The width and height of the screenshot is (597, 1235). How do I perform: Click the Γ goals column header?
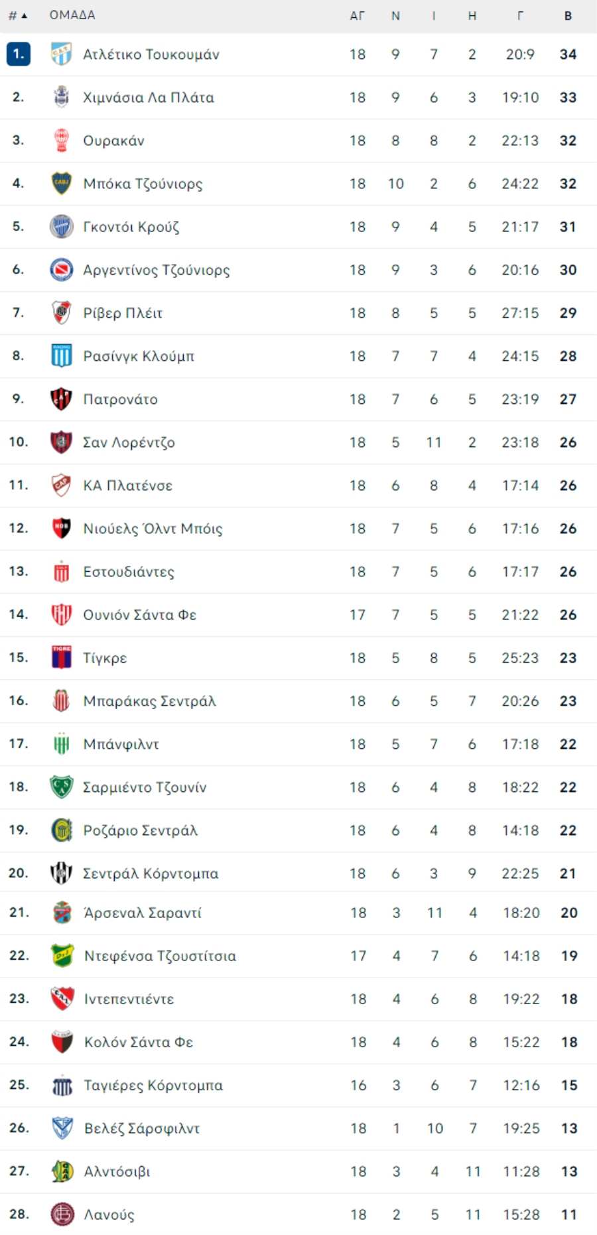click(520, 16)
